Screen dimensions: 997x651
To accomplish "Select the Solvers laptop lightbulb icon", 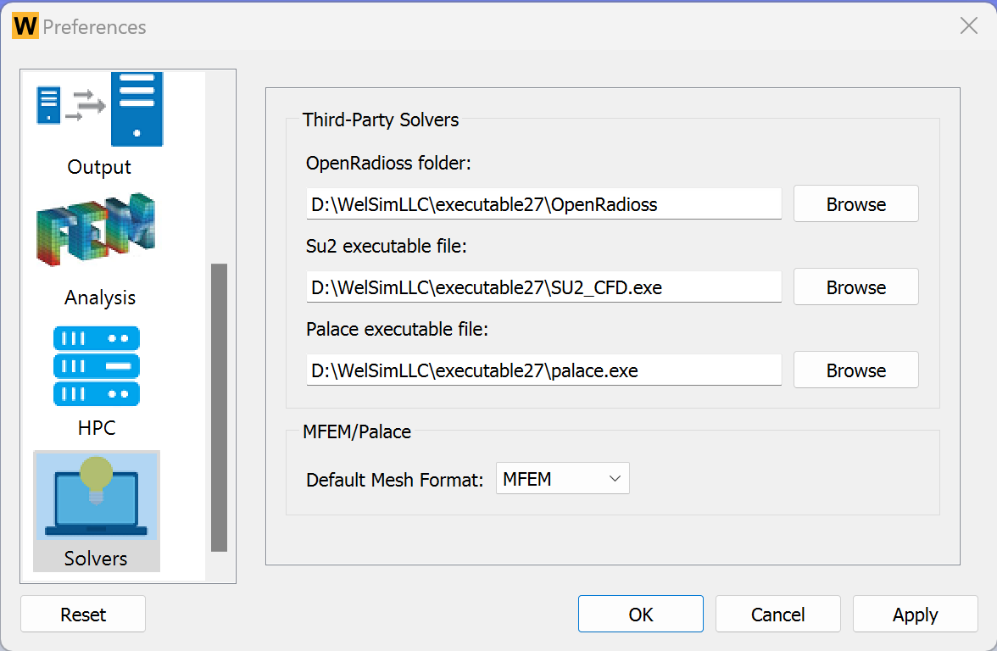I will coord(96,497).
